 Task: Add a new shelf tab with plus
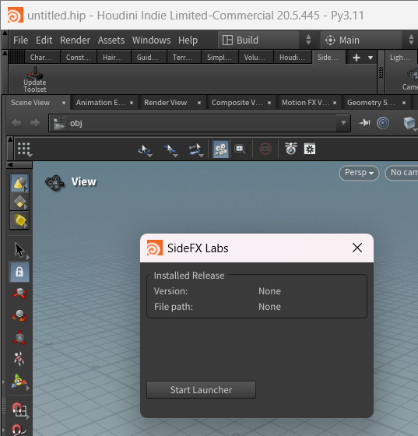tap(357, 58)
